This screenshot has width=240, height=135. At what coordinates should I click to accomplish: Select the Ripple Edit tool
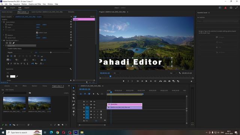point(73,94)
